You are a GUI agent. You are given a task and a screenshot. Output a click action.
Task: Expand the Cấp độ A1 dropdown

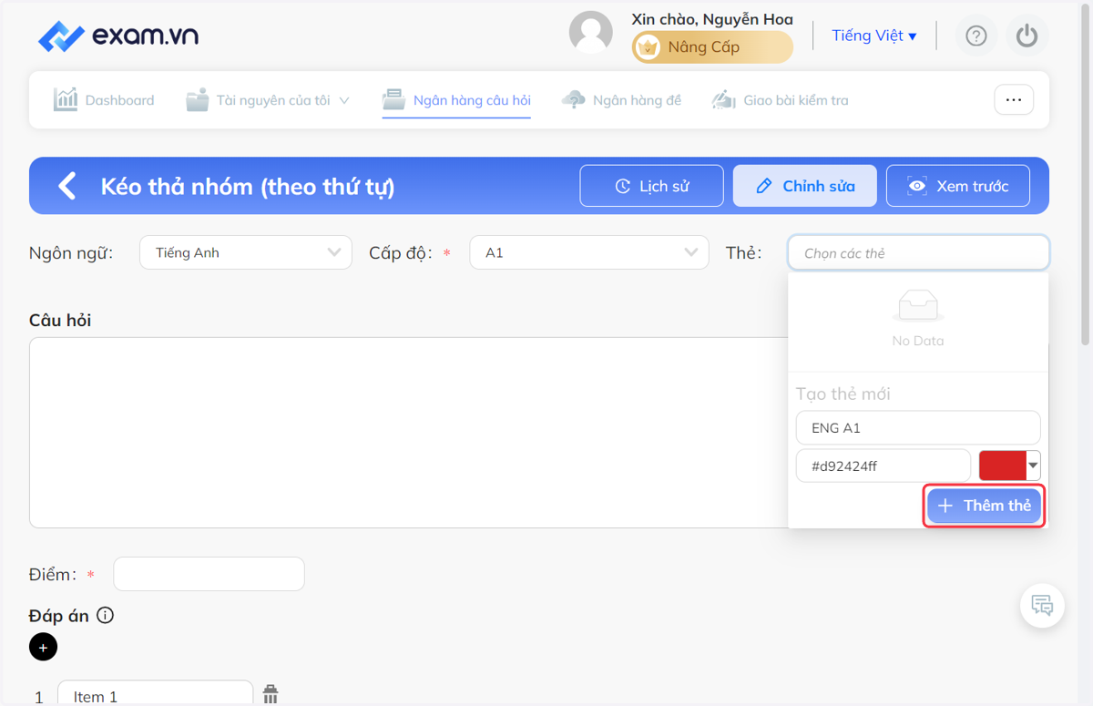pos(589,252)
